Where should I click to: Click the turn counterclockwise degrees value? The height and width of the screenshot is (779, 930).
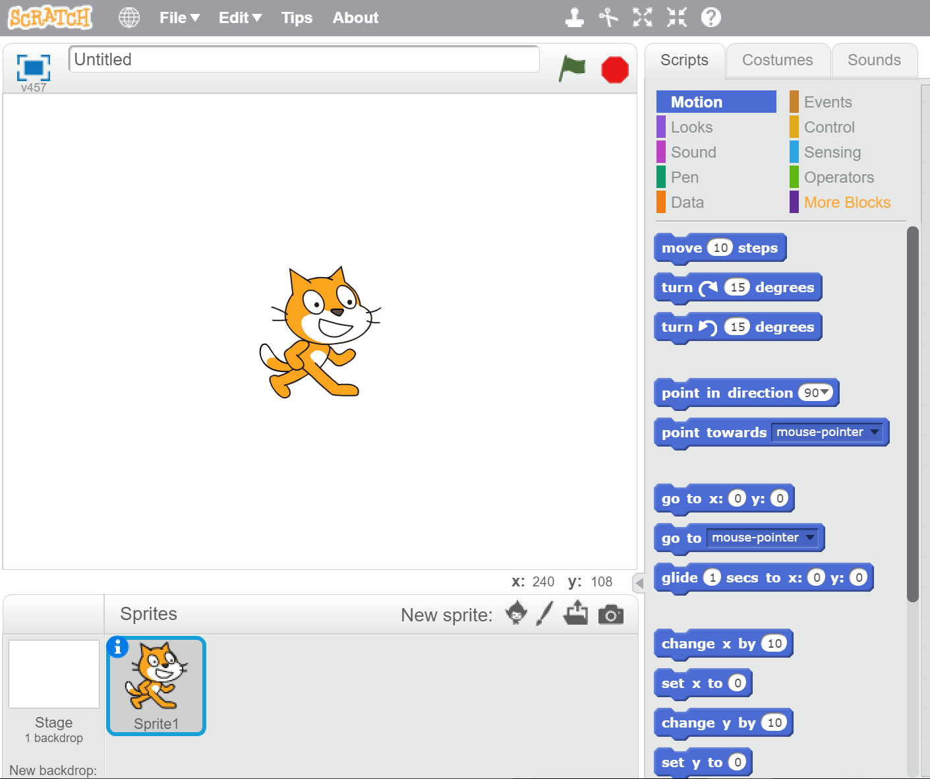click(x=738, y=327)
